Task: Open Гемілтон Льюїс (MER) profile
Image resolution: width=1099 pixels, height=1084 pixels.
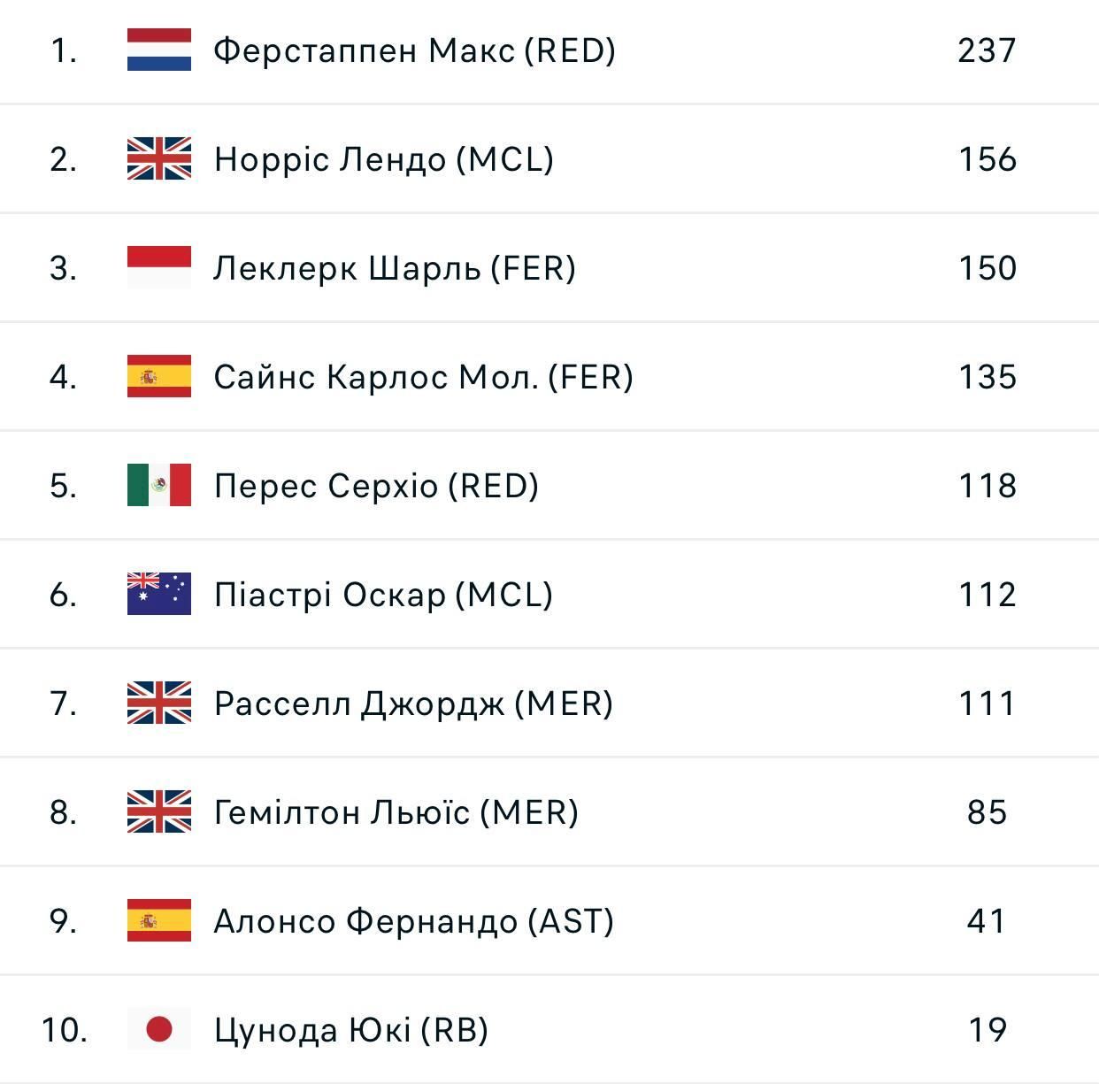Action: pos(396,812)
